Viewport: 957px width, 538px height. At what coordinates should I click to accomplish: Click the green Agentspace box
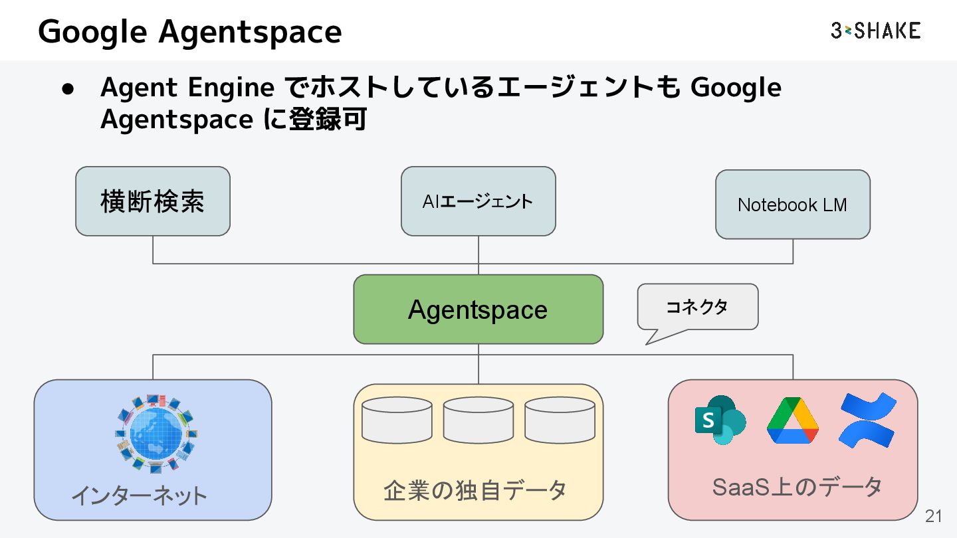tap(478, 310)
